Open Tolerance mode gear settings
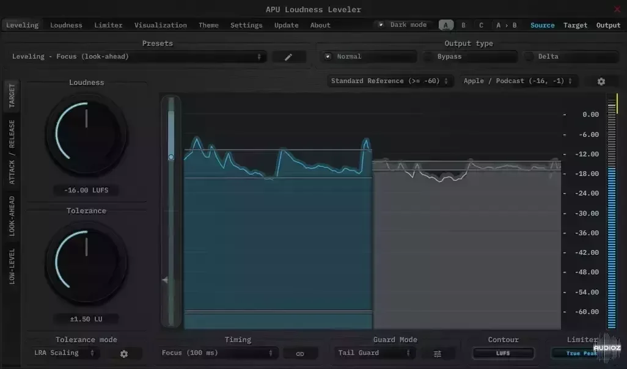This screenshot has height=369, width=627. [x=124, y=354]
